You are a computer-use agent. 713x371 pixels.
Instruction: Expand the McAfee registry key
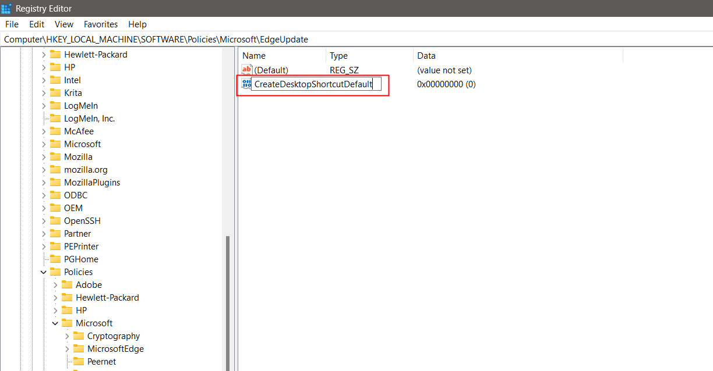click(x=44, y=131)
